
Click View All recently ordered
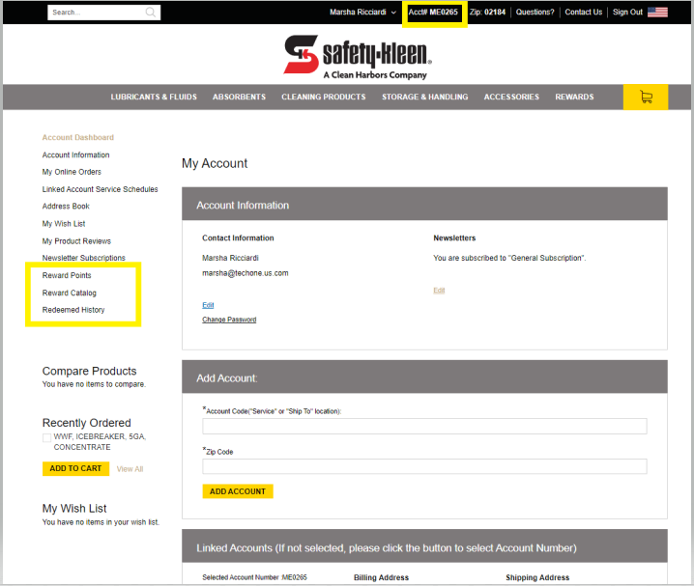click(x=130, y=469)
